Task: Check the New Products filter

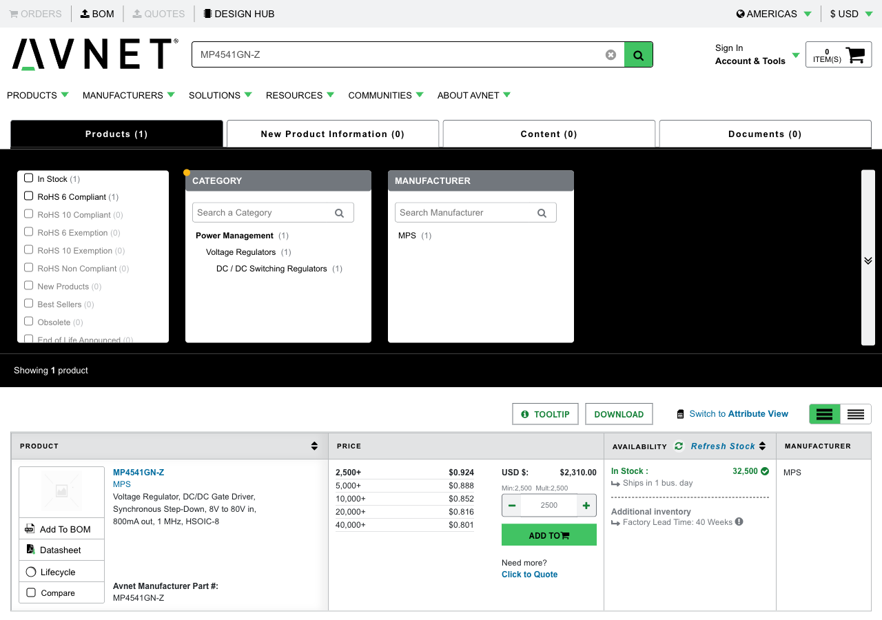Action: 28,285
